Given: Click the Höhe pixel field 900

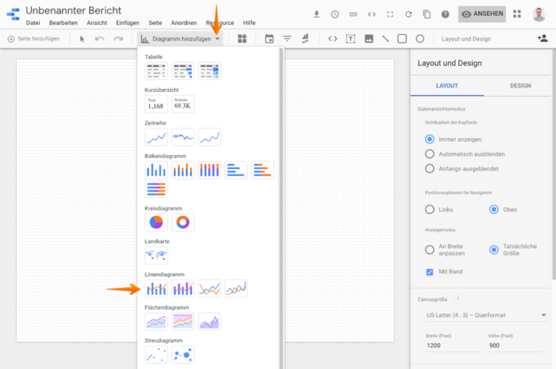Looking at the screenshot, I should pyautogui.click(x=516, y=346).
